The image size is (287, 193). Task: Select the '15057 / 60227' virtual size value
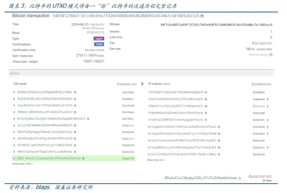[x=94, y=61]
